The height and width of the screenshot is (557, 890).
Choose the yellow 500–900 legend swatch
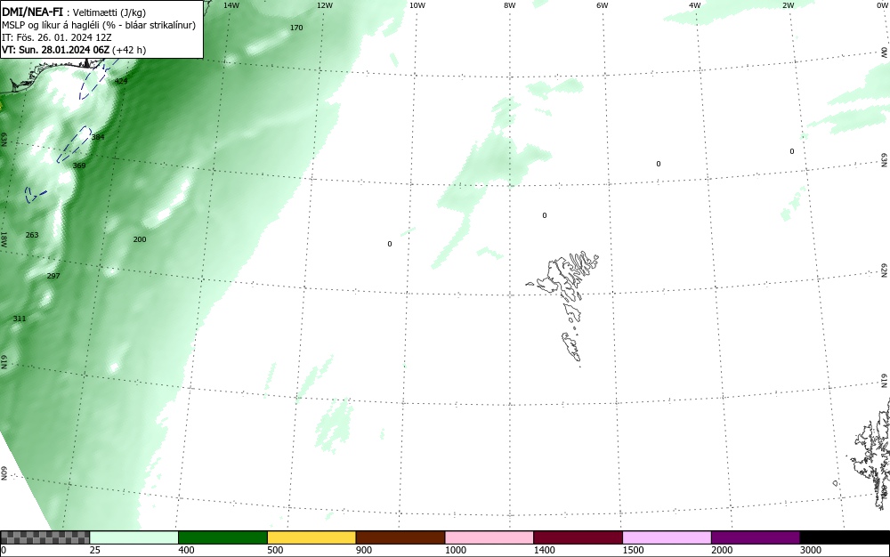(311, 537)
